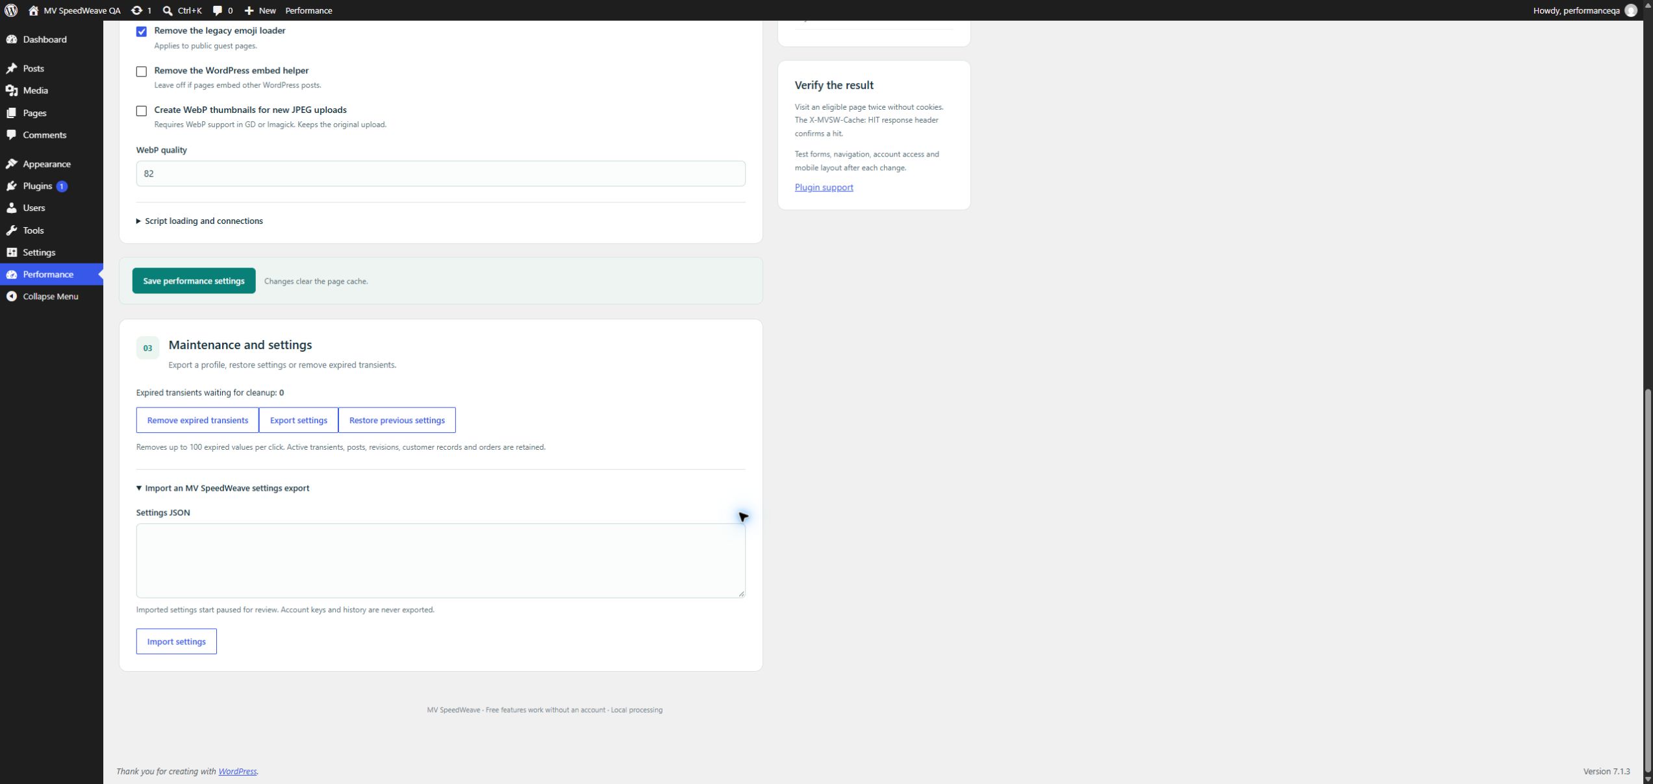
Task: Click the Comments icon in sidebar
Action: coord(12,135)
